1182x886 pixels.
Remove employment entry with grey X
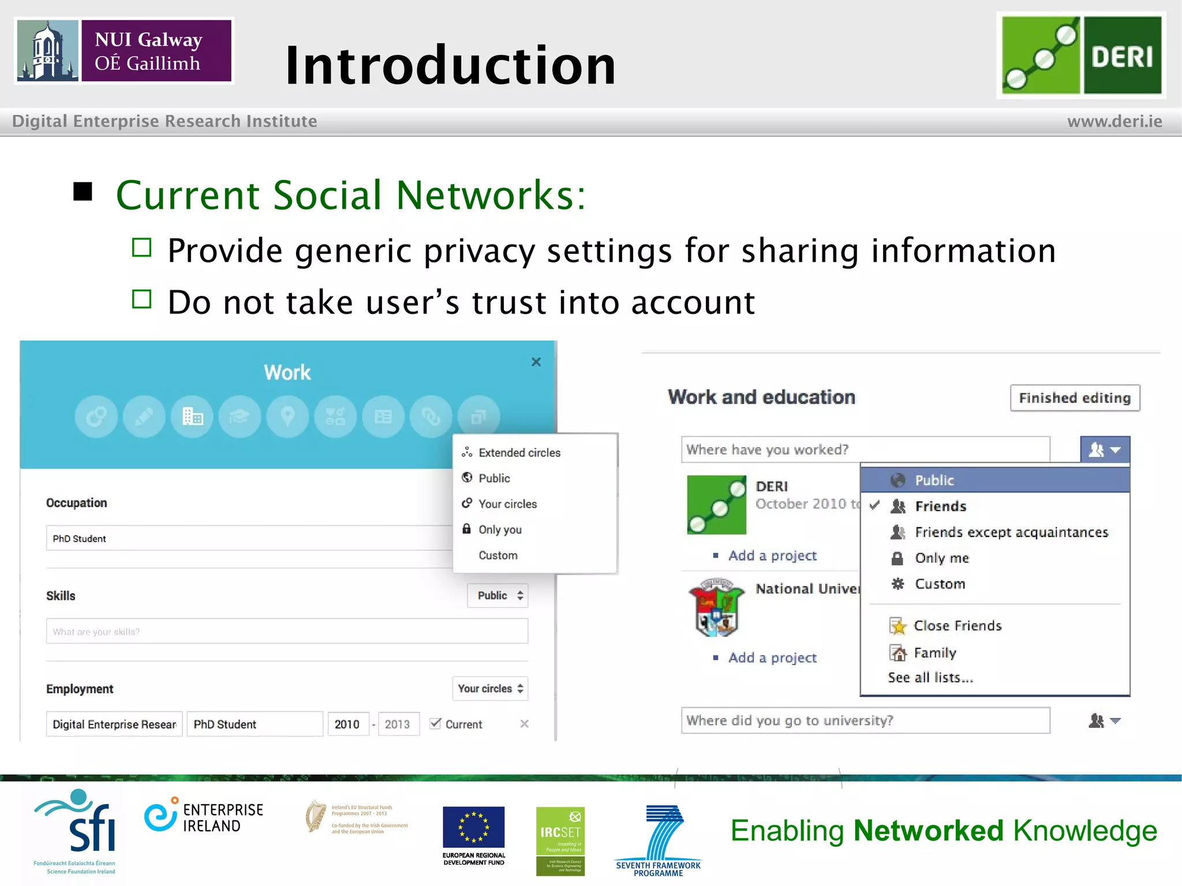[x=525, y=724]
